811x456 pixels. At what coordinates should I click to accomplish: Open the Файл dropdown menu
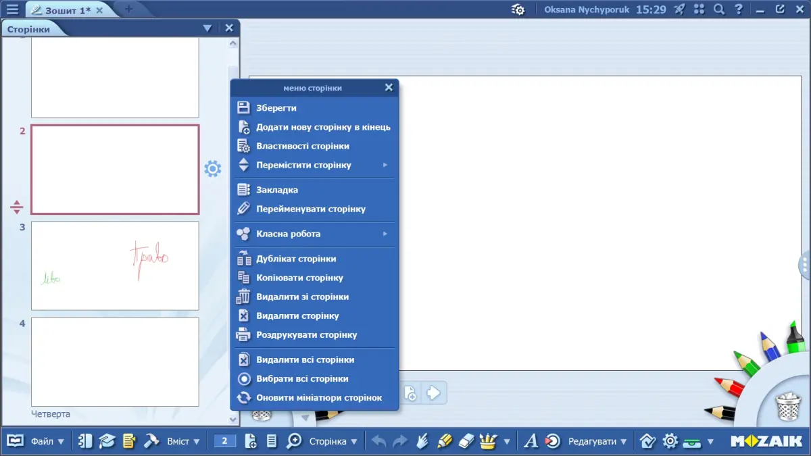(47, 441)
